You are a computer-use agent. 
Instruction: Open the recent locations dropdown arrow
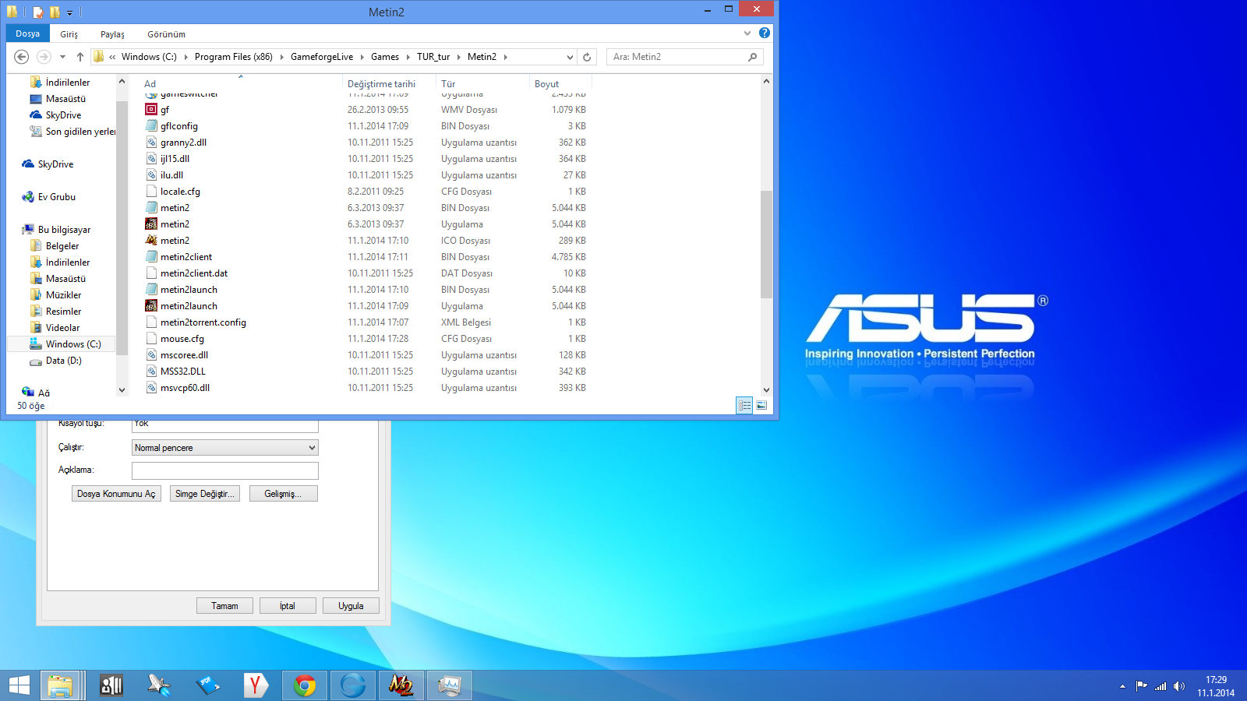pos(62,57)
